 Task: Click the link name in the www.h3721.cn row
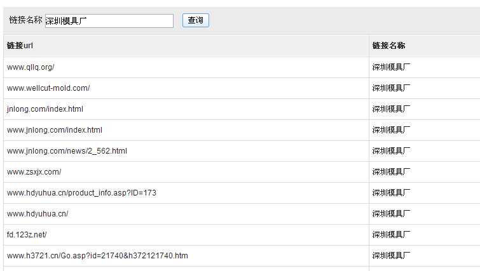coord(391,256)
